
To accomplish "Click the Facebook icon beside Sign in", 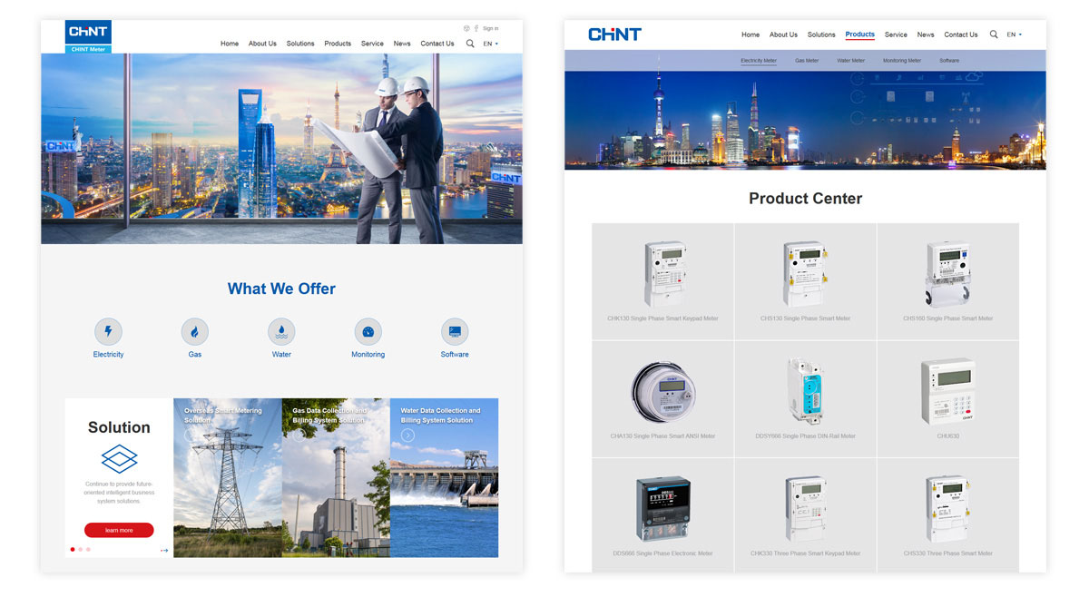I will coord(476,28).
